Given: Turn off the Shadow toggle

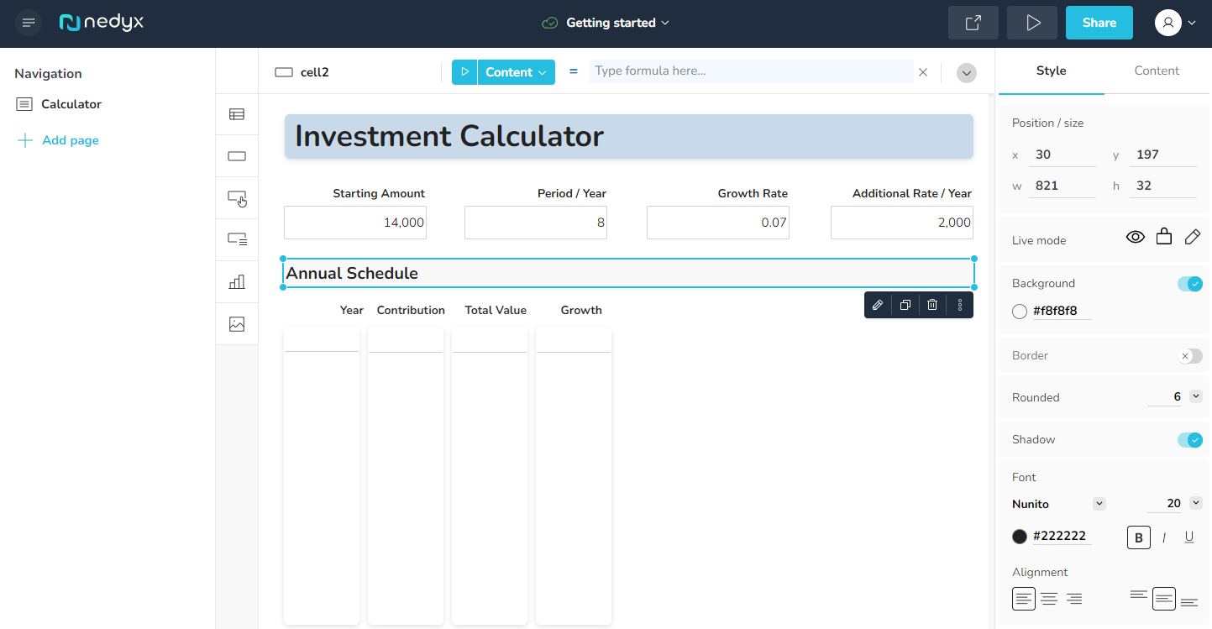Looking at the screenshot, I should pyautogui.click(x=1189, y=440).
